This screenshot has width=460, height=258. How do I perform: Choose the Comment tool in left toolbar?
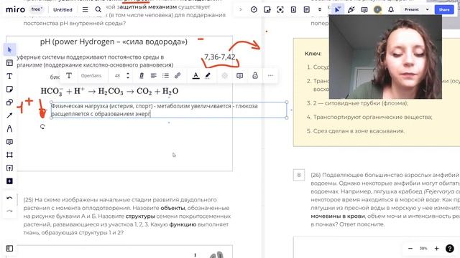coord(9,142)
